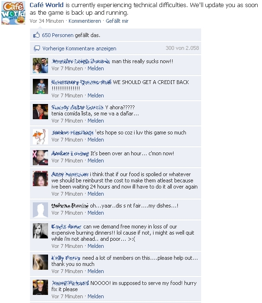Open the 650 Personen likes list
This screenshot has height=303, width=262.
coord(58,35)
